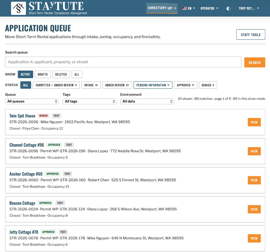Click View for Jetty Cottage #78
Image resolution: width=270 pixels, height=252 pixels.
pyautogui.click(x=254, y=238)
